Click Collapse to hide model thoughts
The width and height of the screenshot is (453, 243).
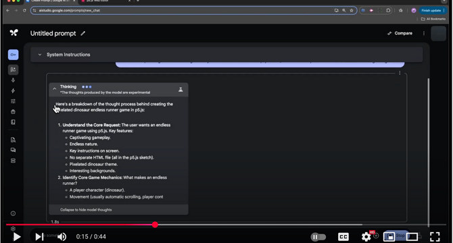click(86, 210)
